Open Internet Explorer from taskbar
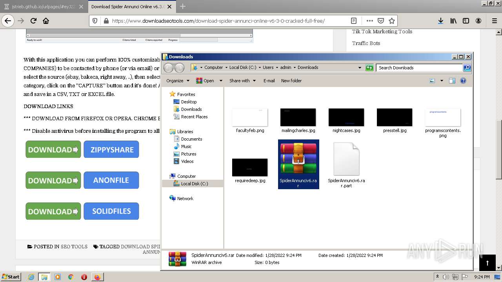502x282 pixels. pos(31,277)
